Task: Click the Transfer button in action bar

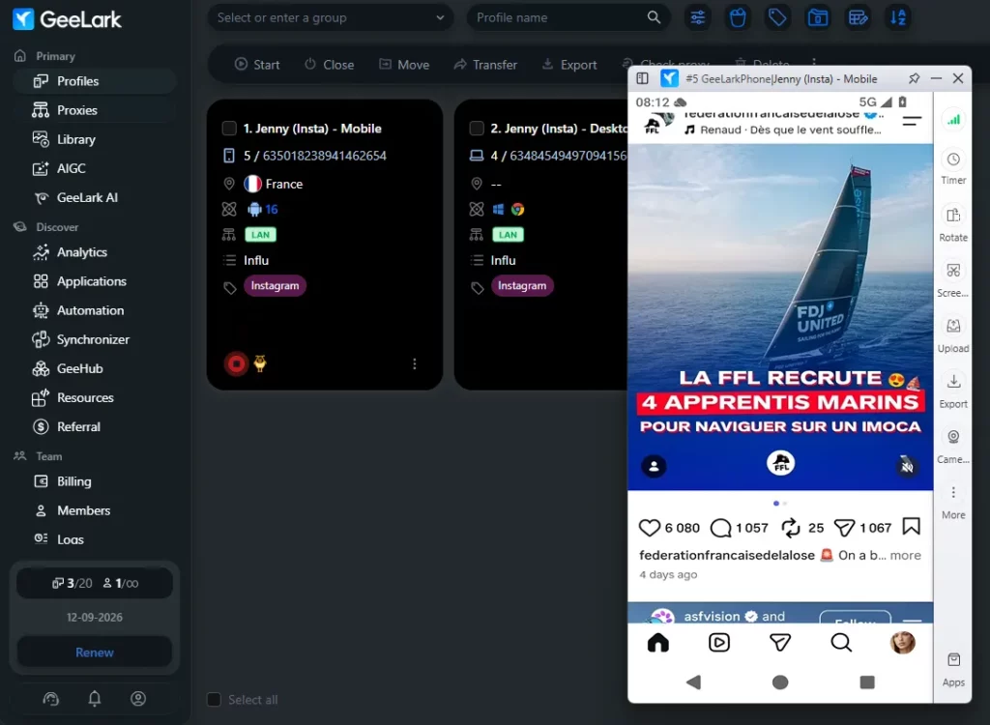Action: [485, 65]
